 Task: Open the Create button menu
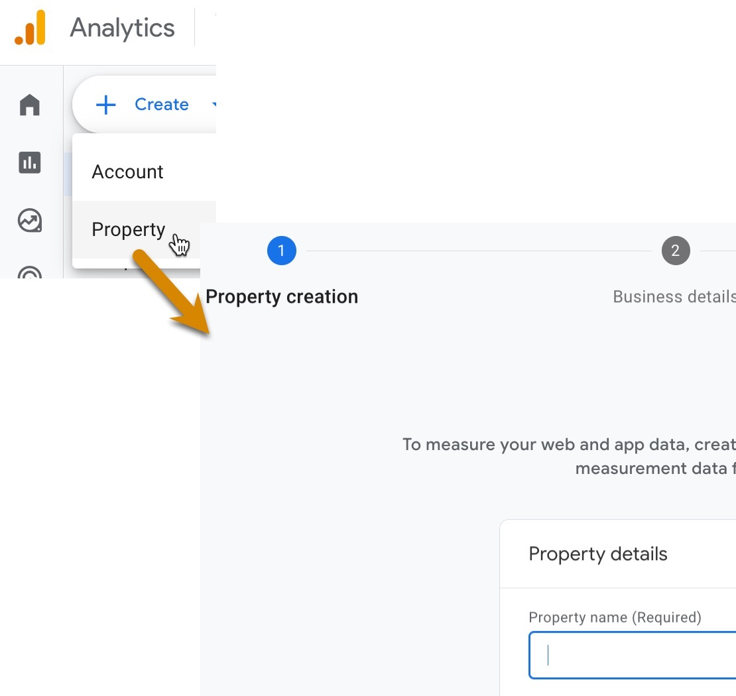[144, 104]
